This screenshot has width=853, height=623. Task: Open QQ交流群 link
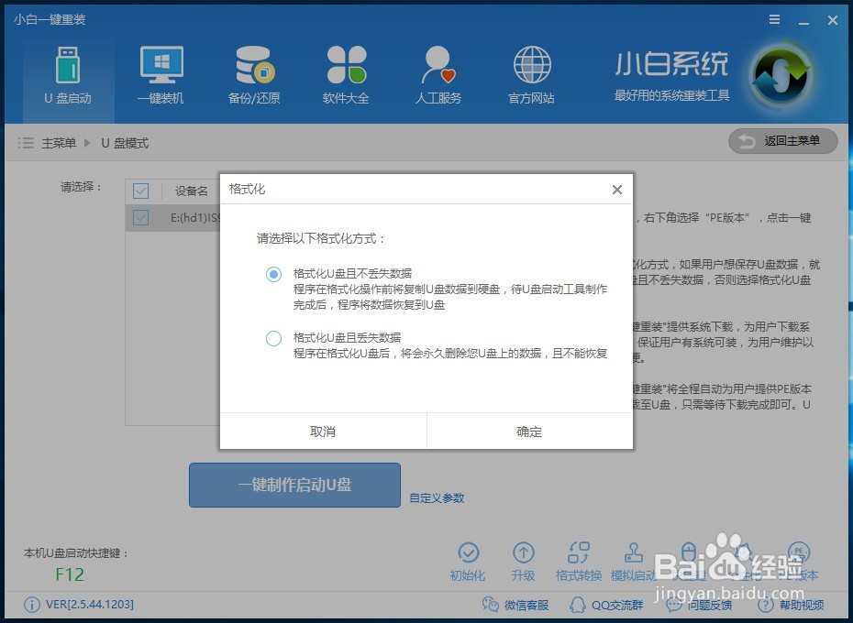coord(606,605)
